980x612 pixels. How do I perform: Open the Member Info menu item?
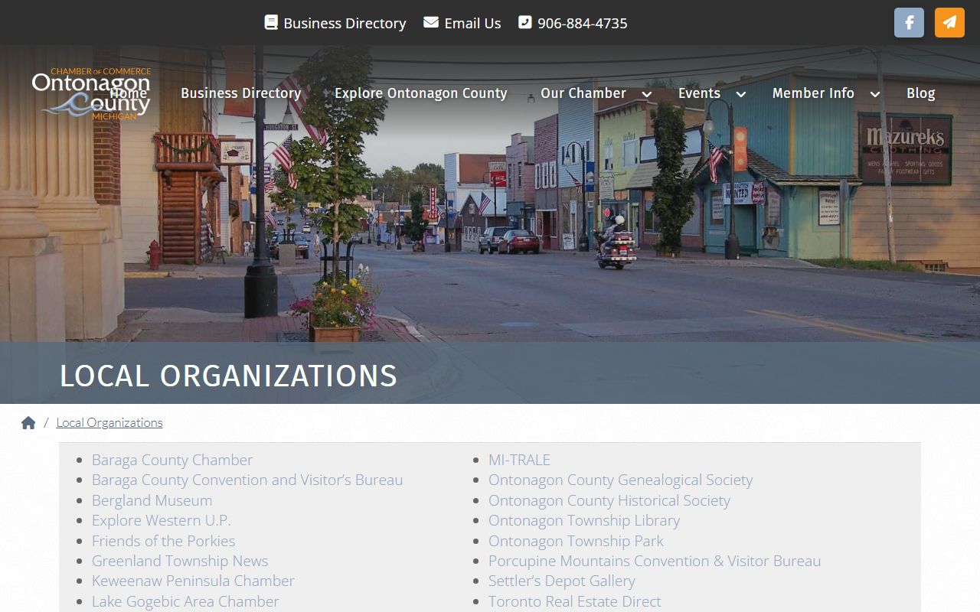point(813,93)
